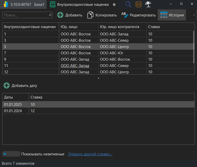Focus the Поиск search field
The height and width of the screenshot is (167, 197).
[25, 15]
